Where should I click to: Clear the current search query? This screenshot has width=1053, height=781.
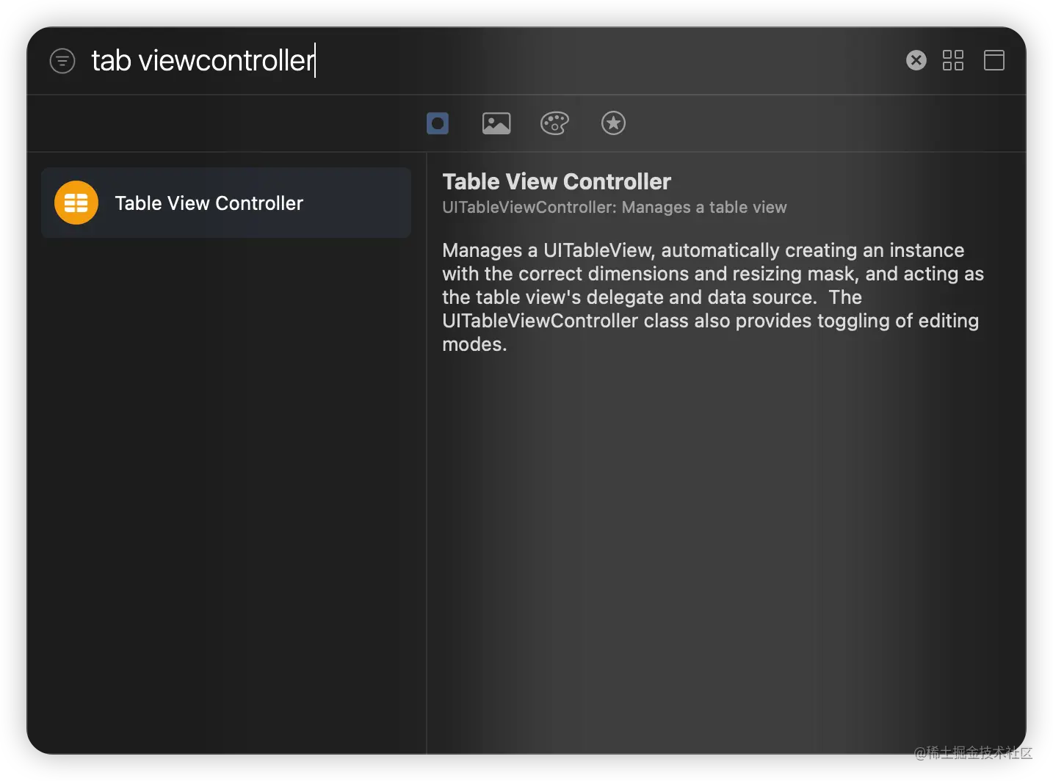pos(916,60)
